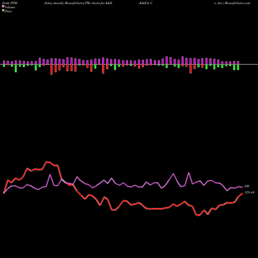258x258 pixels.
Task: Click the 3M volume end label
Action: pyautogui.click(x=247, y=186)
